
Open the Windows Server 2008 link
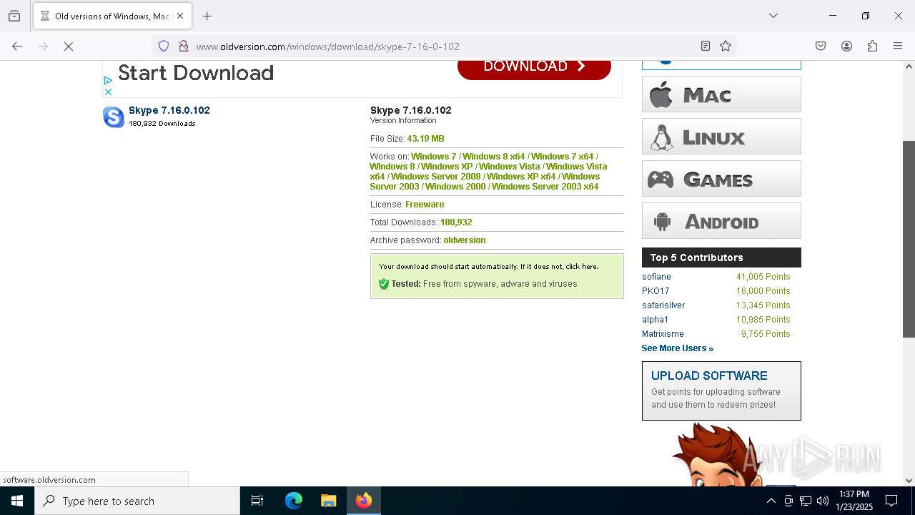435,177
